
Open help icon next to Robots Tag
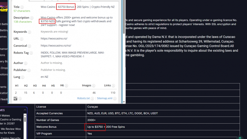click(31, 53)
